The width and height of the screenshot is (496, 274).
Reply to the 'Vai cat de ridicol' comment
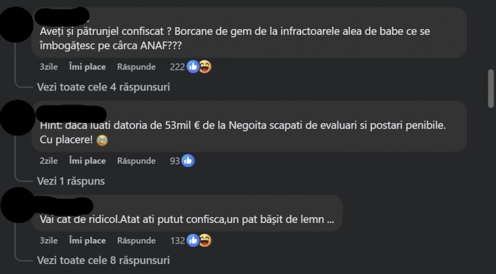click(x=136, y=240)
